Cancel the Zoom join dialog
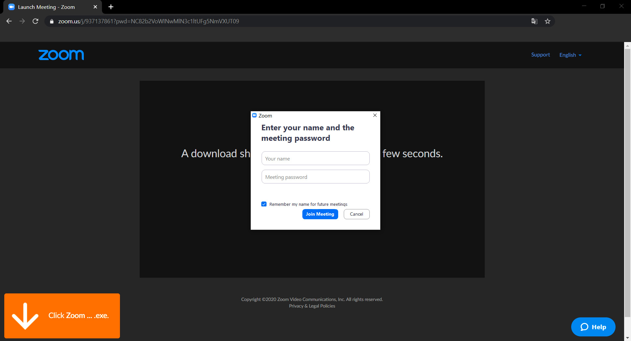The width and height of the screenshot is (631, 341). pos(357,214)
